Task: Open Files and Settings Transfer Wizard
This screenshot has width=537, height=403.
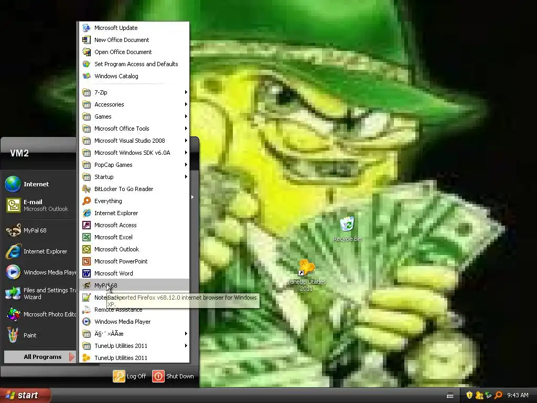Action: [x=40, y=293]
